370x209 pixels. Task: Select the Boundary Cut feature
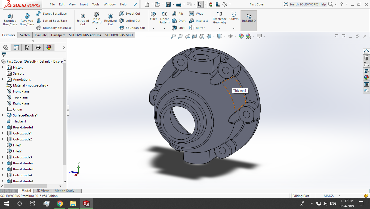coord(132,28)
